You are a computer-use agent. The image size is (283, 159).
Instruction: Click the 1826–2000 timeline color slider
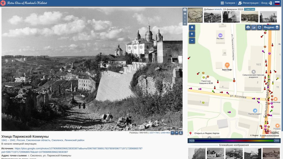tap(234, 141)
